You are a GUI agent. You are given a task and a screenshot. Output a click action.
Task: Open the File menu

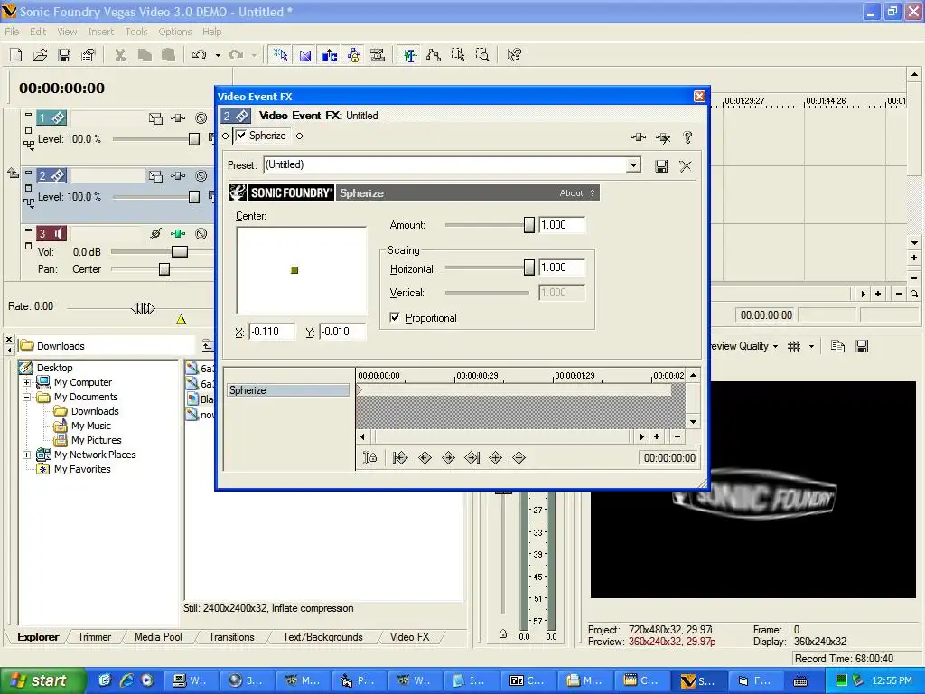(x=12, y=32)
